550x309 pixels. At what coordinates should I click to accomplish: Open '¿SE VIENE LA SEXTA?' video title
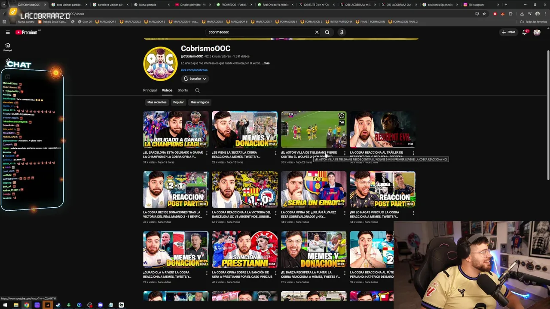click(x=236, y=154)
